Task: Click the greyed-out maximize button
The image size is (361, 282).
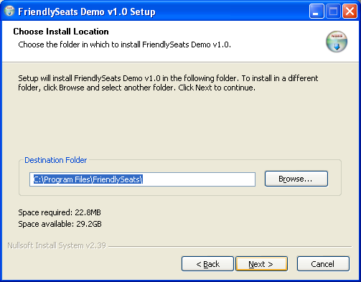Action: (333, 11)
